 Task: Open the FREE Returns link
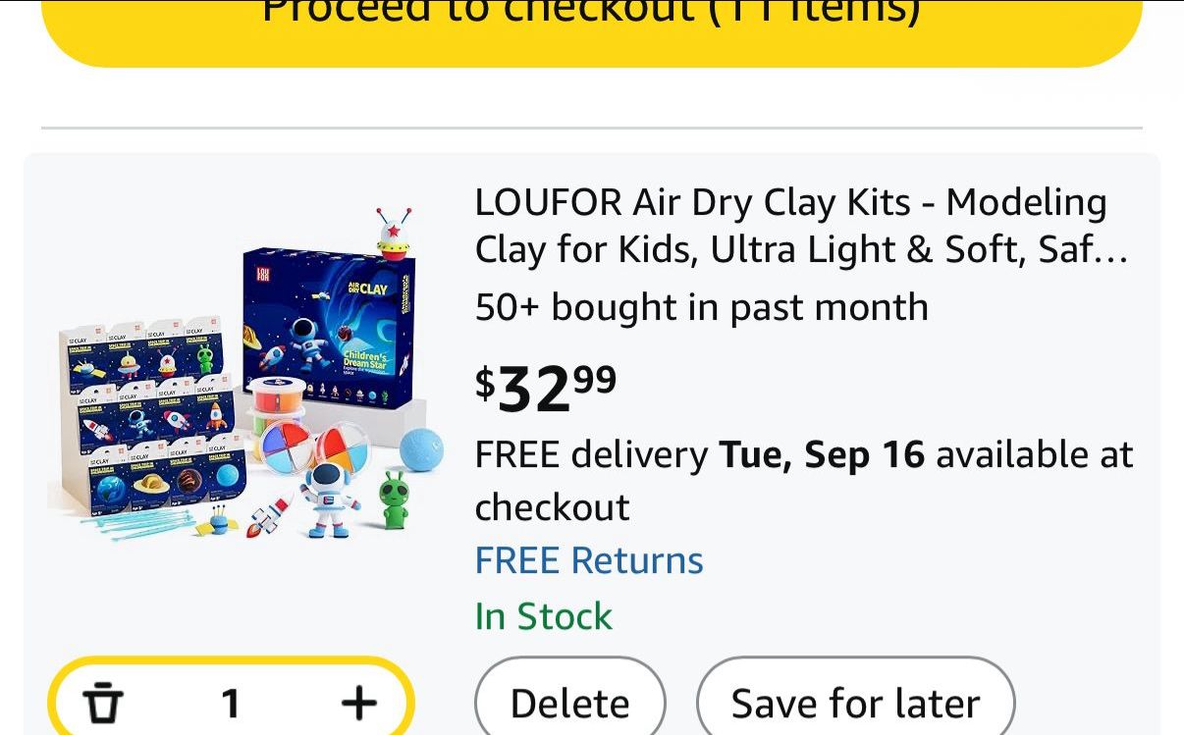pyautogui.click(x=589, y=560)
